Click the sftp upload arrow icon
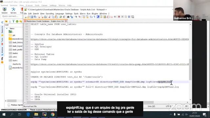Image resolution: width=210 pixels, height=118 pixels. pos(13,21)
